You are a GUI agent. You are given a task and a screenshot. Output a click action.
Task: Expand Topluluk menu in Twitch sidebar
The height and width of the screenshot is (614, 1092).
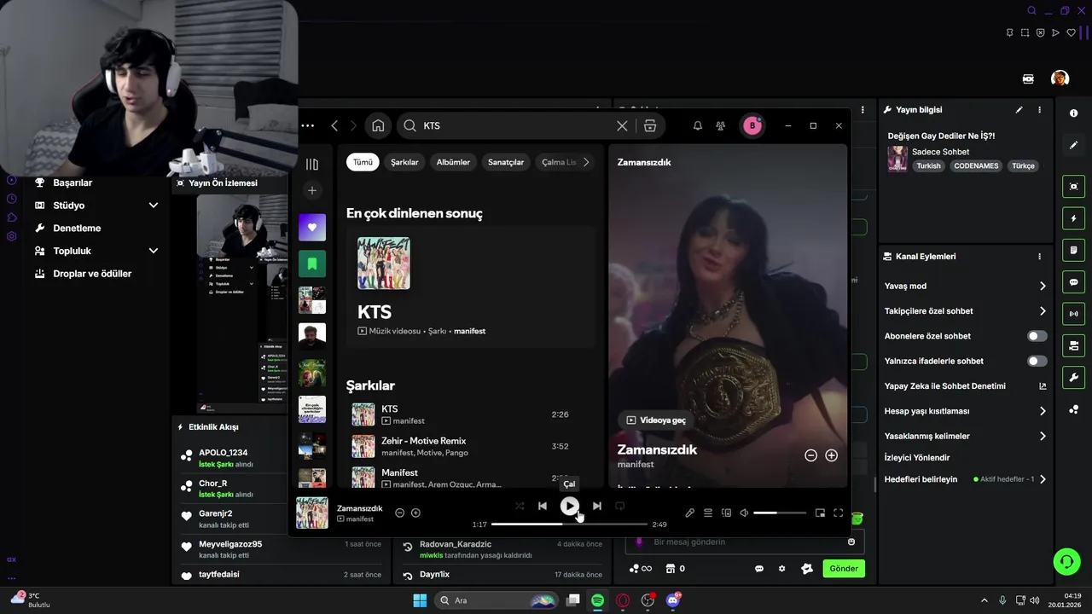pos(154,251)
